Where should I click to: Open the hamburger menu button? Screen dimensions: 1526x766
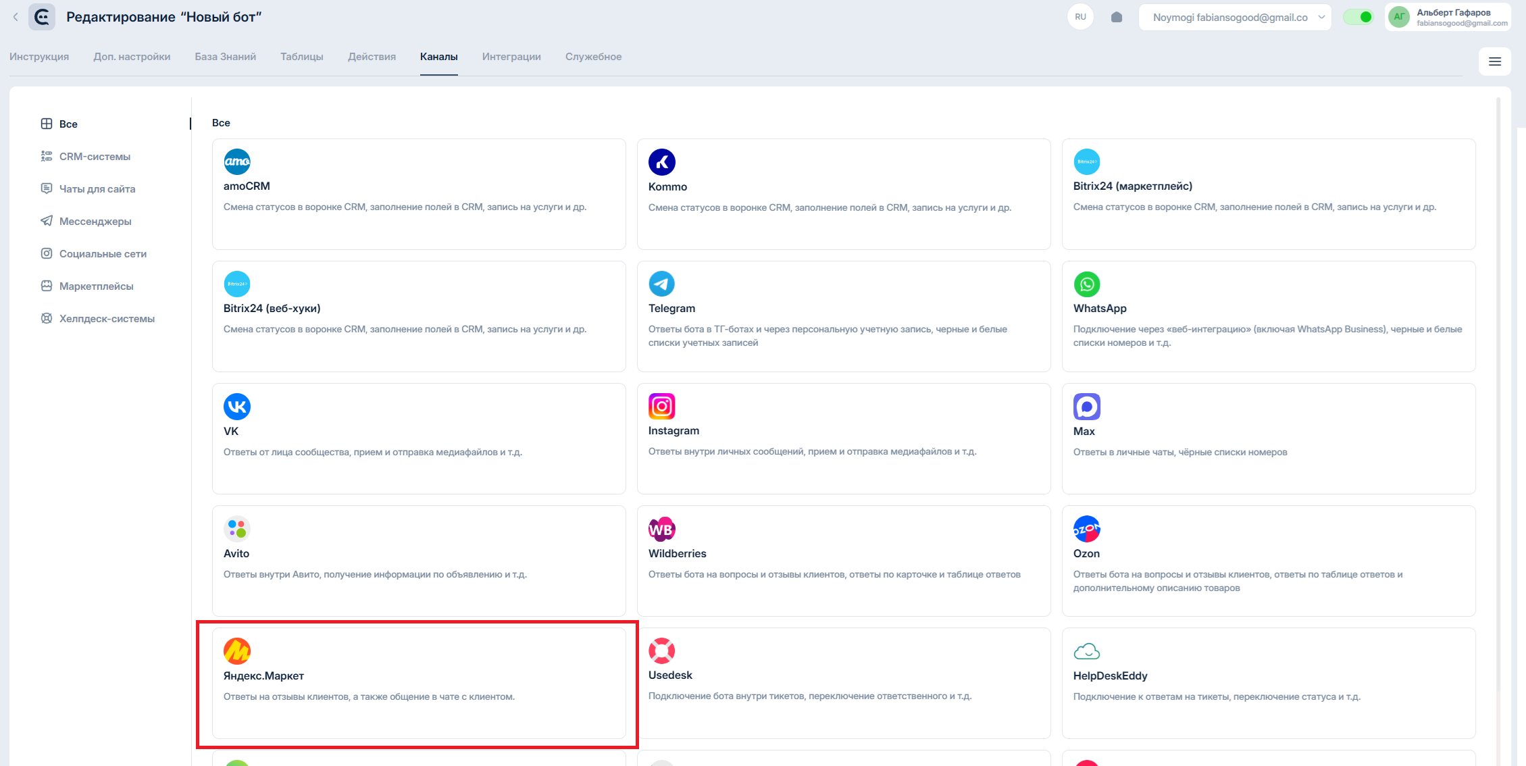tap(1494, 61)
